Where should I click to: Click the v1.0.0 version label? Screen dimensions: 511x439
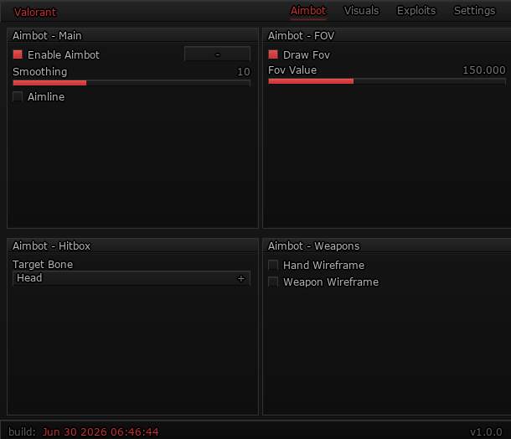tap(486, 432)
